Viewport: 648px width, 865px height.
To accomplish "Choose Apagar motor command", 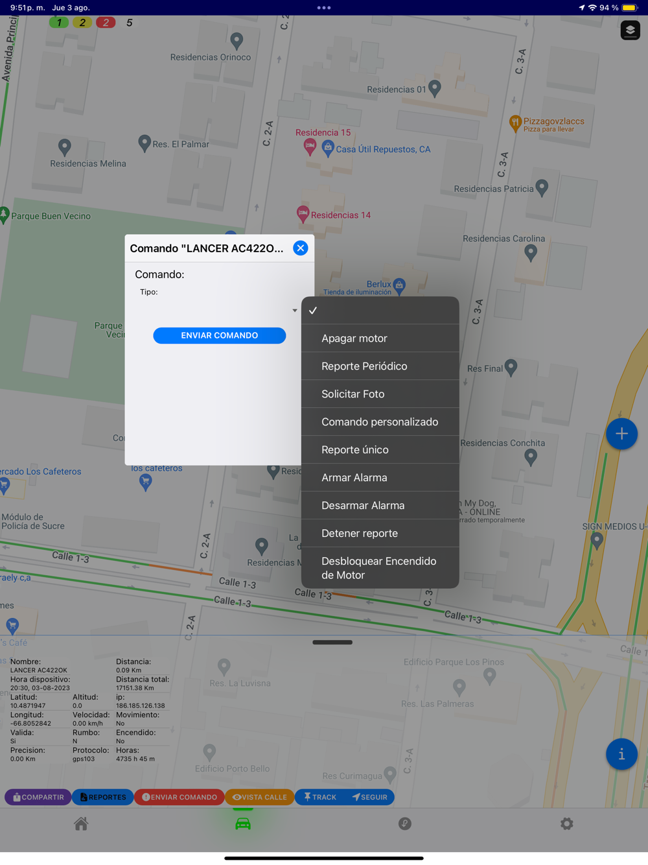I will coord(380,338).
